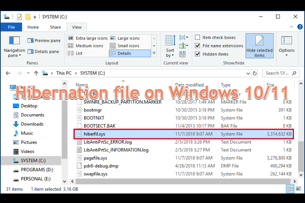305x203 pixels.
Task: Refresh the folder with the refresh icon
Action: pyautogui.click(x=255, y=73)
